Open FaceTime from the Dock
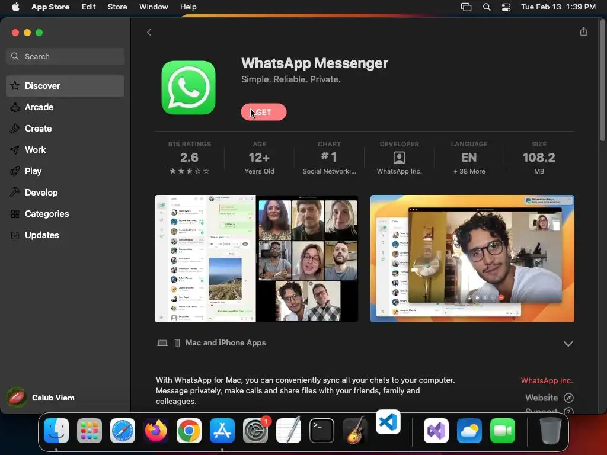The width and height of the screenshot is (607, 455). click(503, 431)
